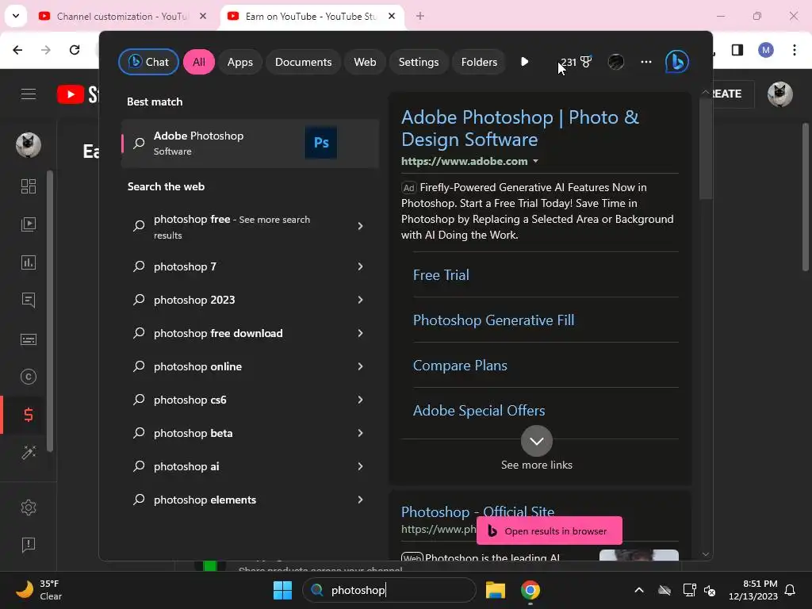Click the three-dots more options icon
Image resolution: width=812 pixels, height=609 pixels.
[x=646, y=62]
